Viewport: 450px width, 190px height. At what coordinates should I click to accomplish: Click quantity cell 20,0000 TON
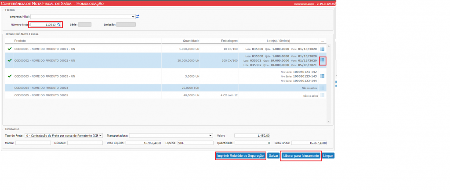[x=190, y=88]
